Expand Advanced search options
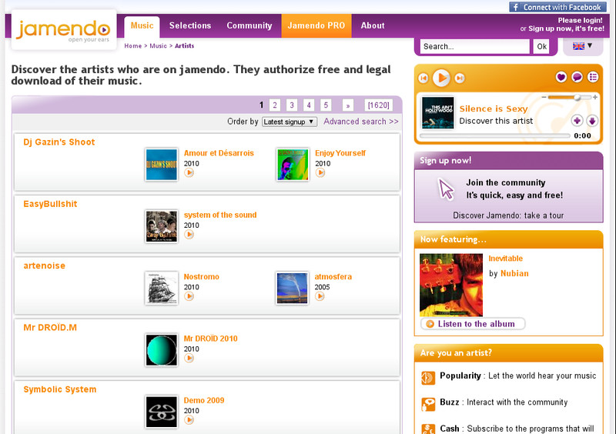This screenshot has height=434, width=616. (x=360, y=122)
